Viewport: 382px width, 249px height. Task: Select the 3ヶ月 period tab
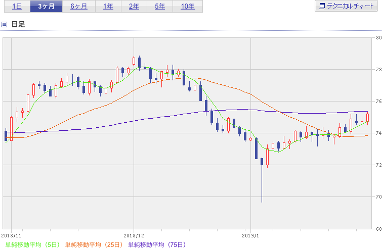tap(46, 7)
